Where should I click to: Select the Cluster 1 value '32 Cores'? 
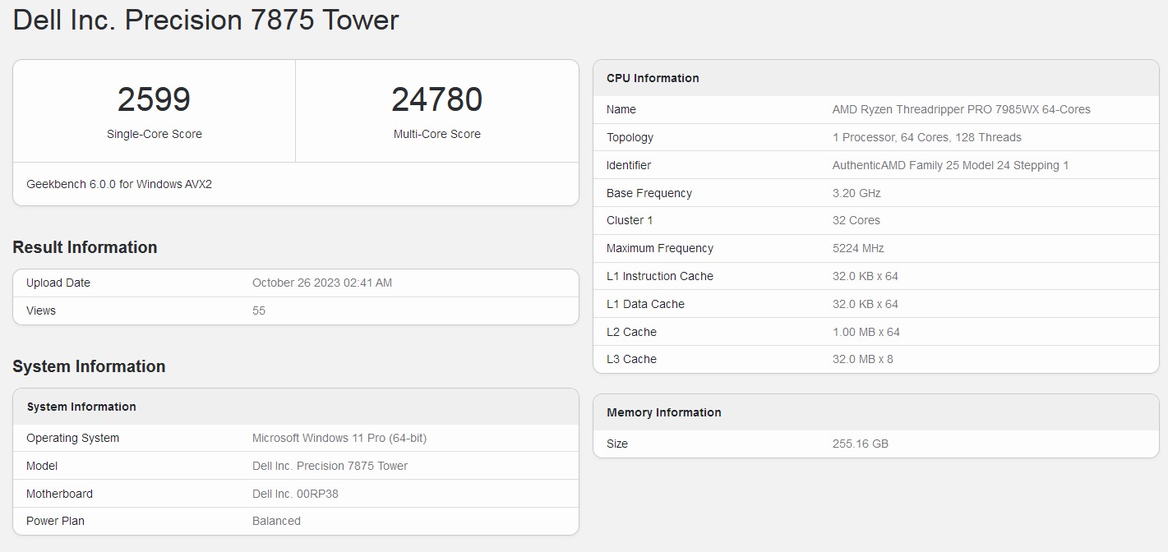(x=856, y=220)
